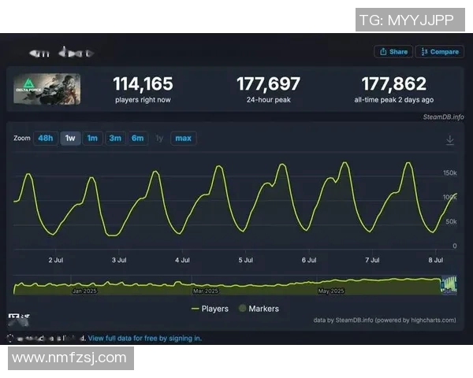The image size is (473, 378).
Task: Click the navigator range handle at right
Action: point(457,285)
